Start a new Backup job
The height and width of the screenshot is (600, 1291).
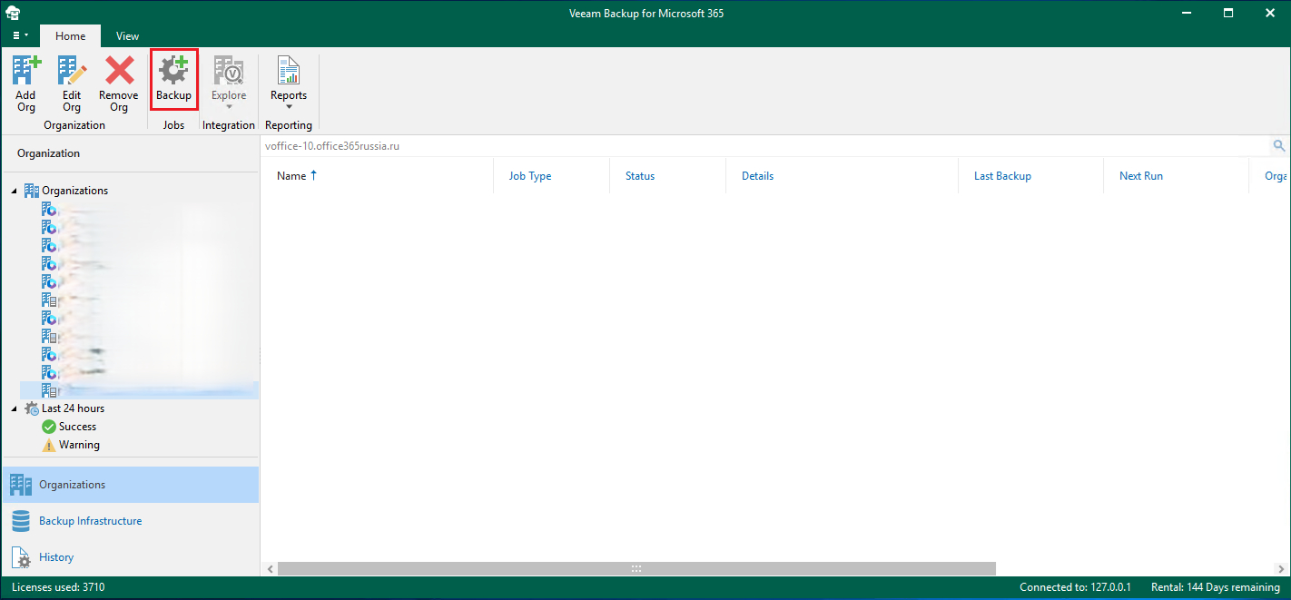[173, 80]
